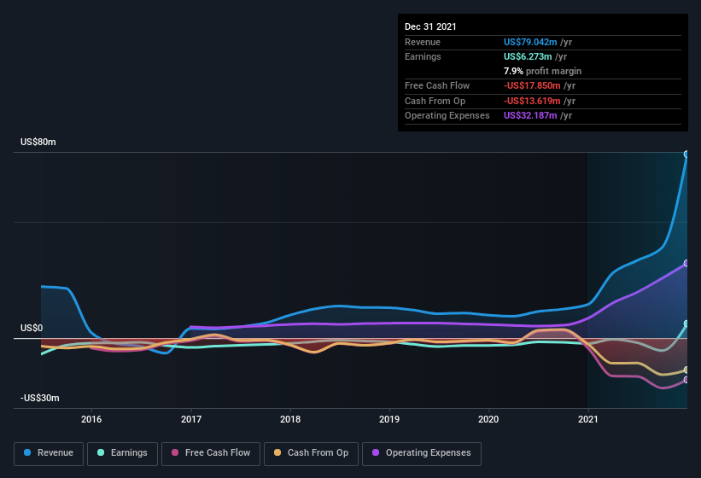Click the Revenue label in tooltip
This screenshot has width=701, height=478.
click(x=423, y=42)
